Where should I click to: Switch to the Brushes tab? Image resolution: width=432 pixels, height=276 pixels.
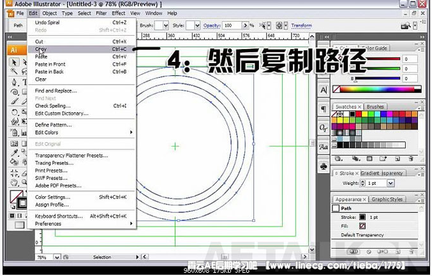(375, 106)
